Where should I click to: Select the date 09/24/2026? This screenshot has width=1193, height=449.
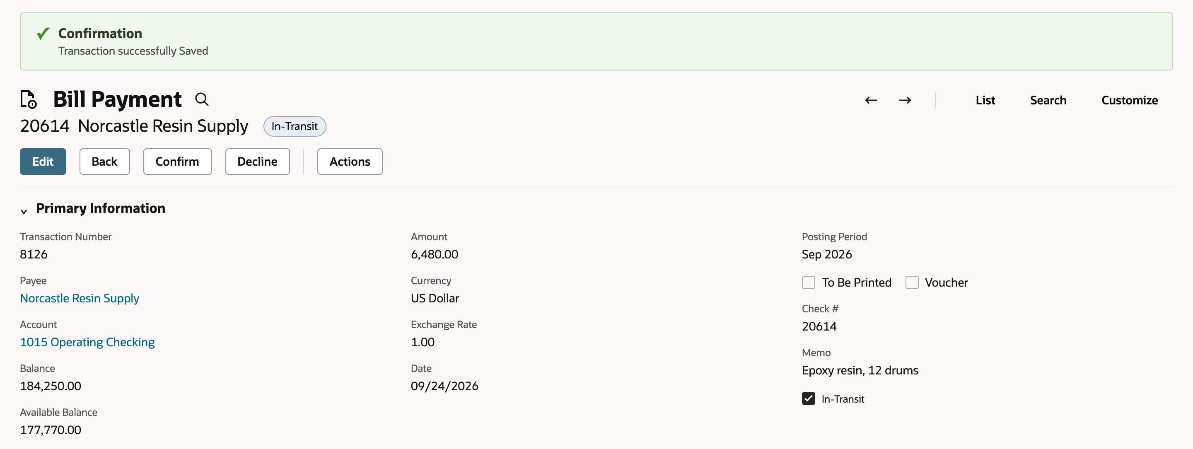[x=444, y=386]
